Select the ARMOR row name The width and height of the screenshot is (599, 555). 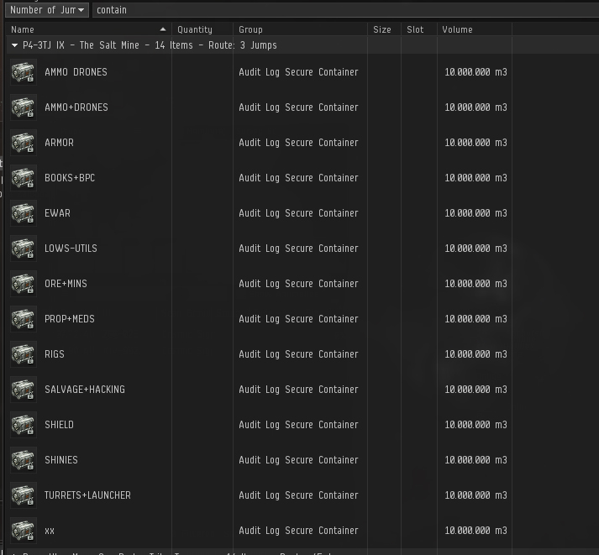coord(59,143)
